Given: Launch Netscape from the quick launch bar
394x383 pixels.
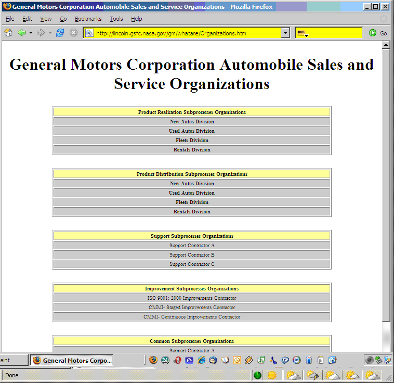Looking at the screenshot, I should [165, 360].
